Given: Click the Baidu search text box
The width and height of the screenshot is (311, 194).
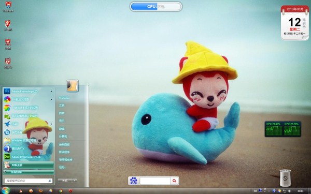Looking at the screenshot, I should pyautogui.click(x=155, y=181).
